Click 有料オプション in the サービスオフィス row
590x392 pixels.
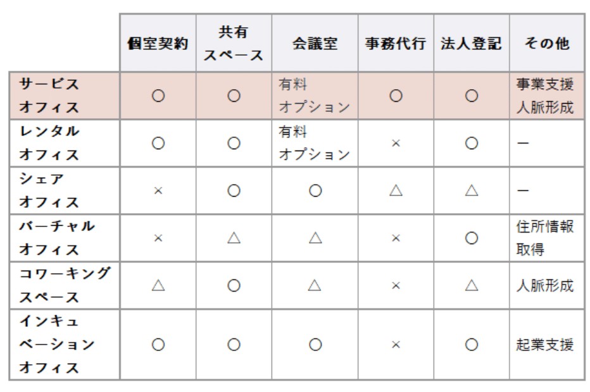pyautogui.click(x=315, y=95)
